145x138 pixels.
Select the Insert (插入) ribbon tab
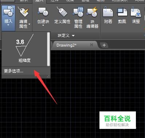(39, 1)
